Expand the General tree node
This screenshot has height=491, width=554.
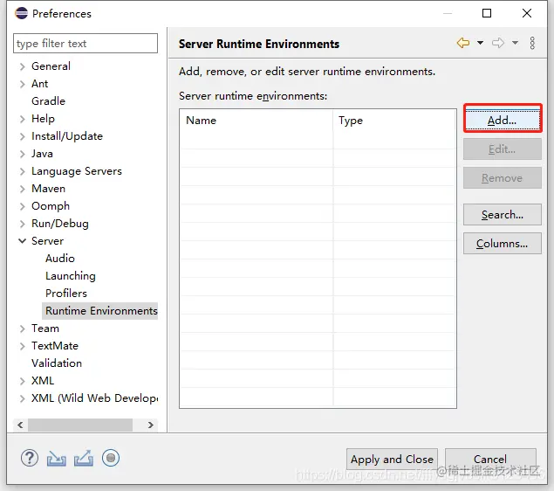23,66
